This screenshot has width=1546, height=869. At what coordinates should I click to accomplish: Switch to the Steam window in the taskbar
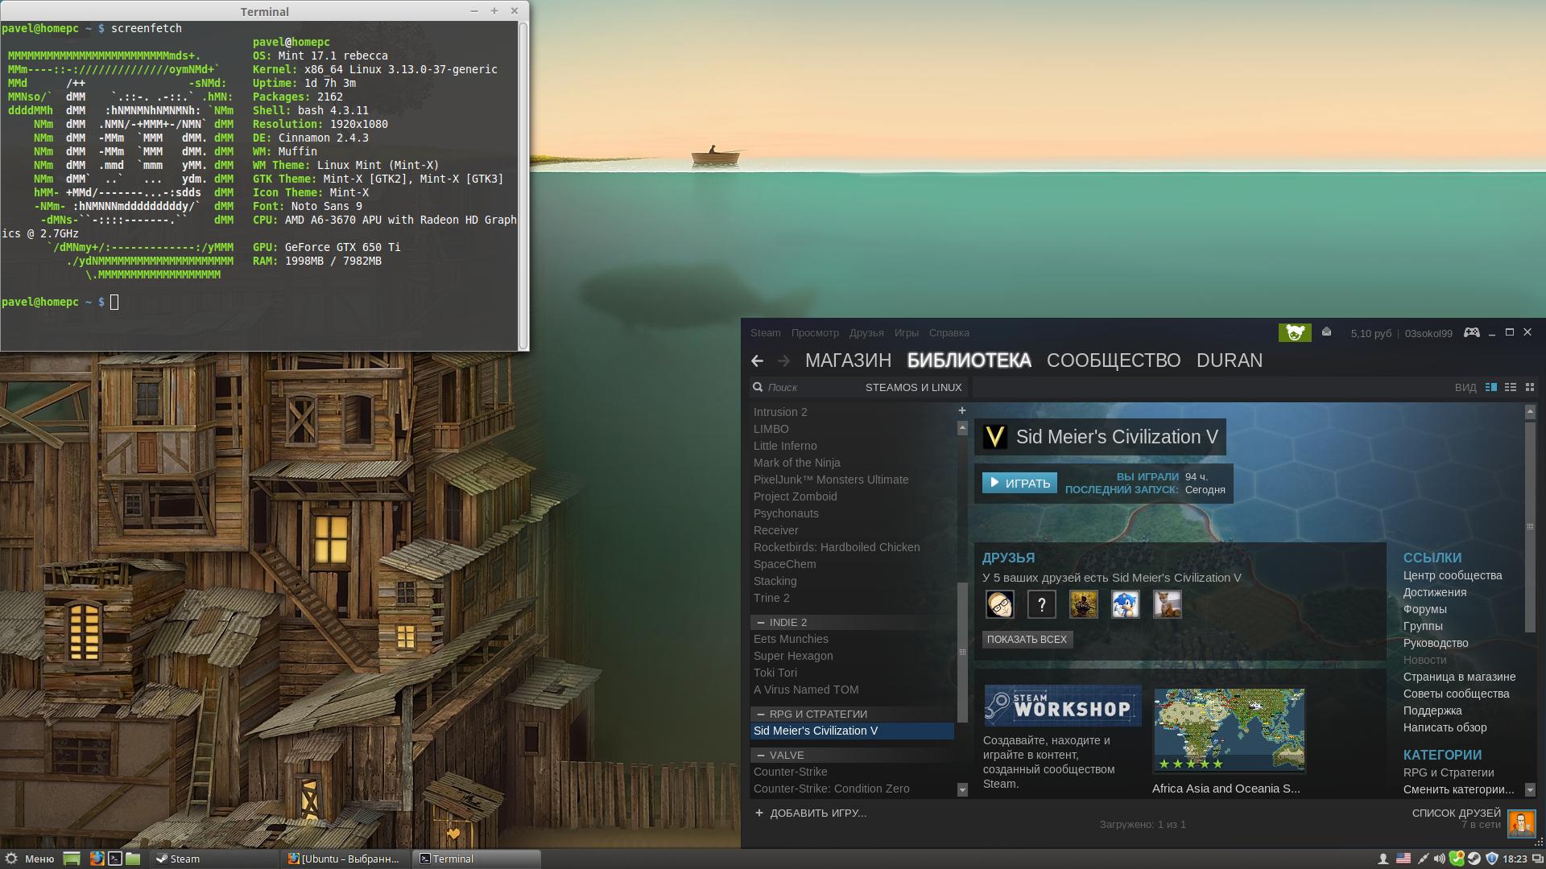215,859
